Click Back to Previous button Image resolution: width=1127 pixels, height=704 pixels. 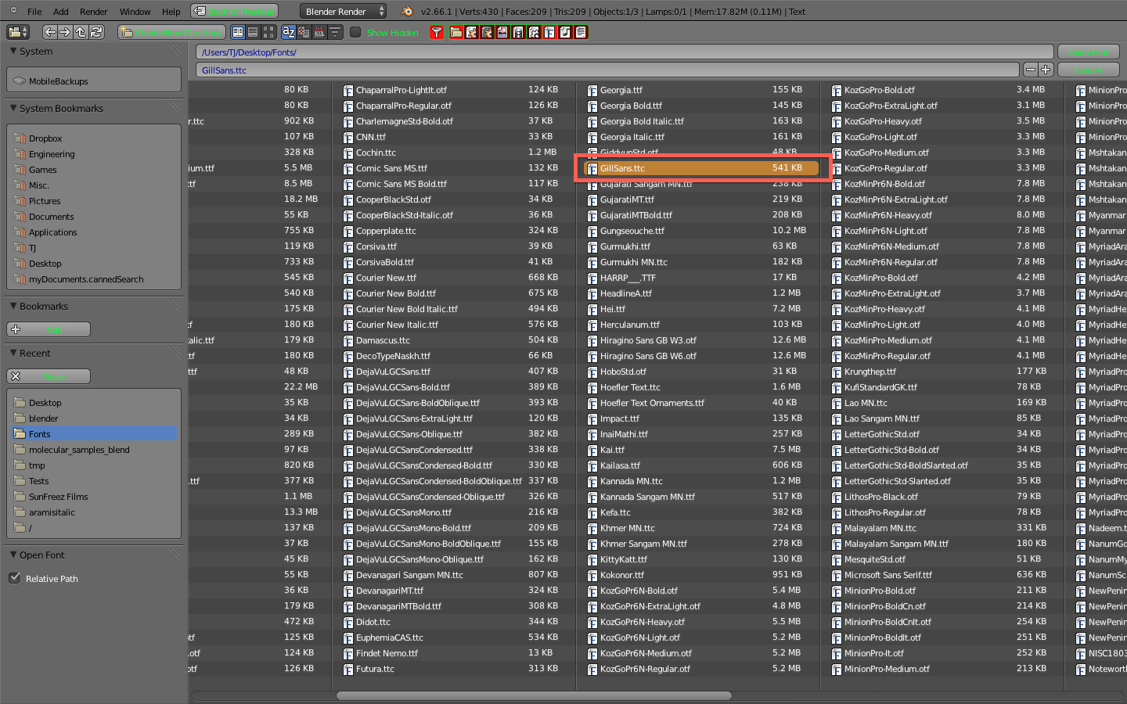click(x=234, y=11)
